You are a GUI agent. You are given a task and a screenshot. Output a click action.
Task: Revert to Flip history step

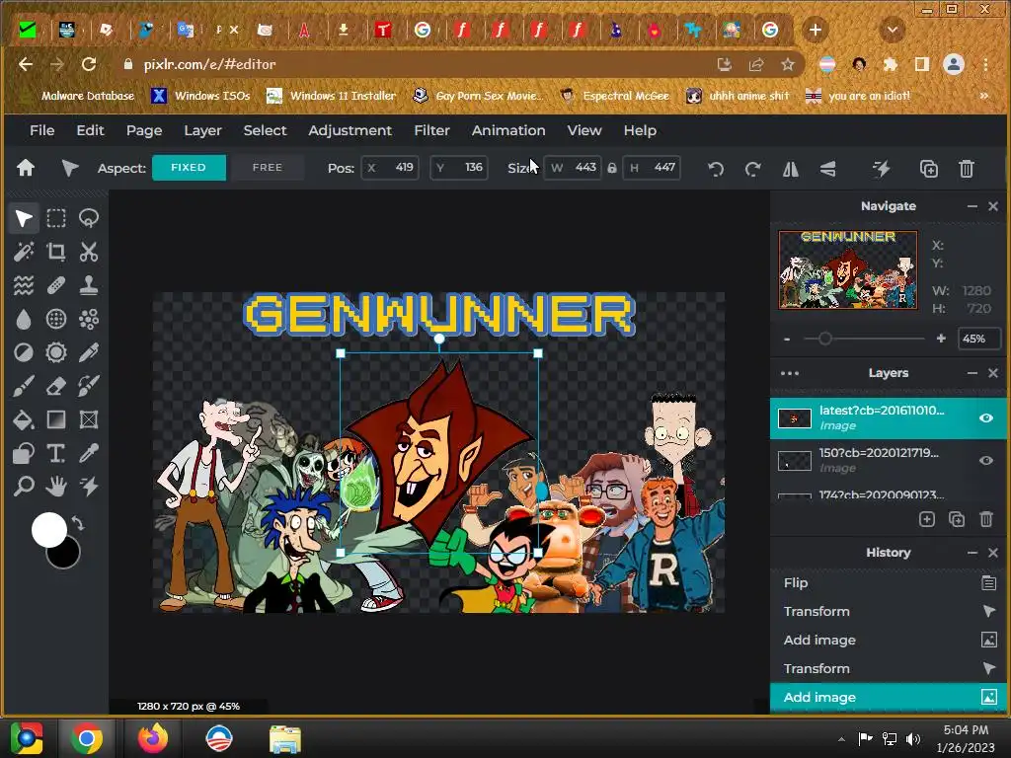click(889, 583)
